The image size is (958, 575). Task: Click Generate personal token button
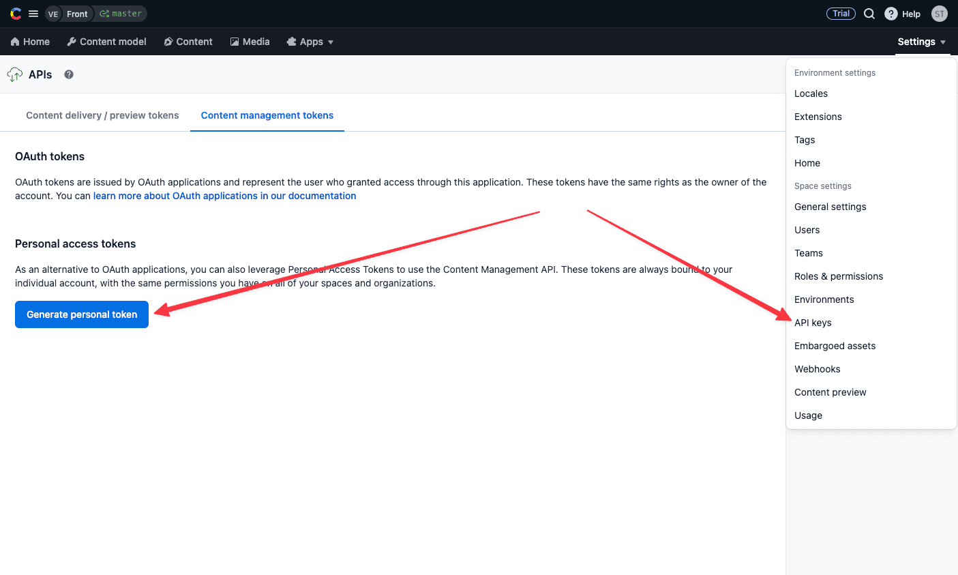tap(82, 314)
